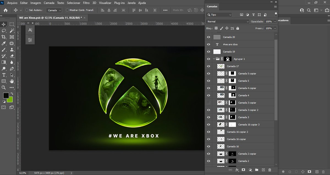This screenshot has width=330, height=175.
Task: Go to Photoshop Home screen
Action: pos(5,10)
